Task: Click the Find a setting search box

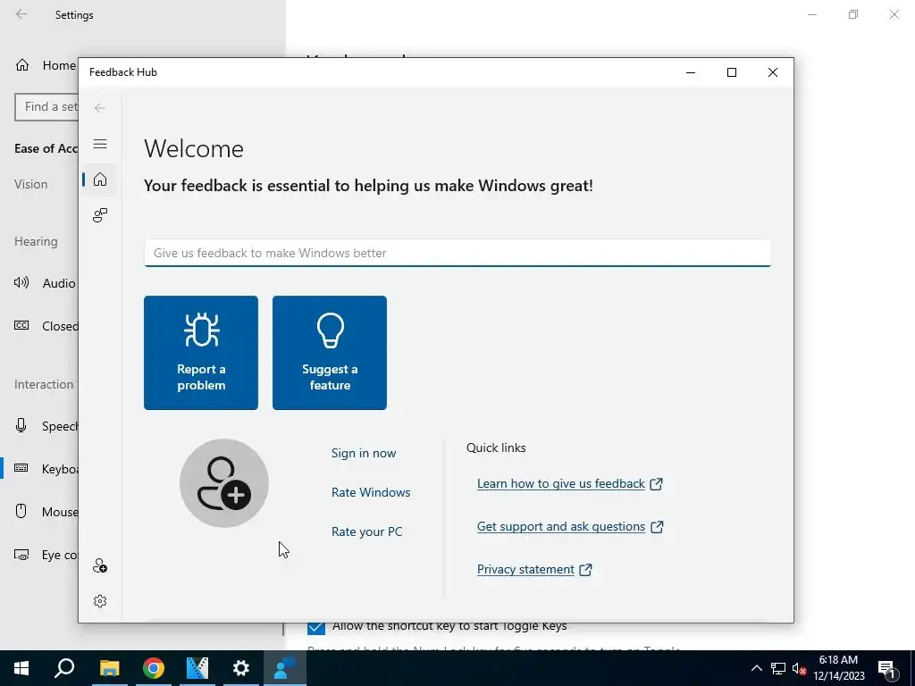Action: (x=46, y=107)
